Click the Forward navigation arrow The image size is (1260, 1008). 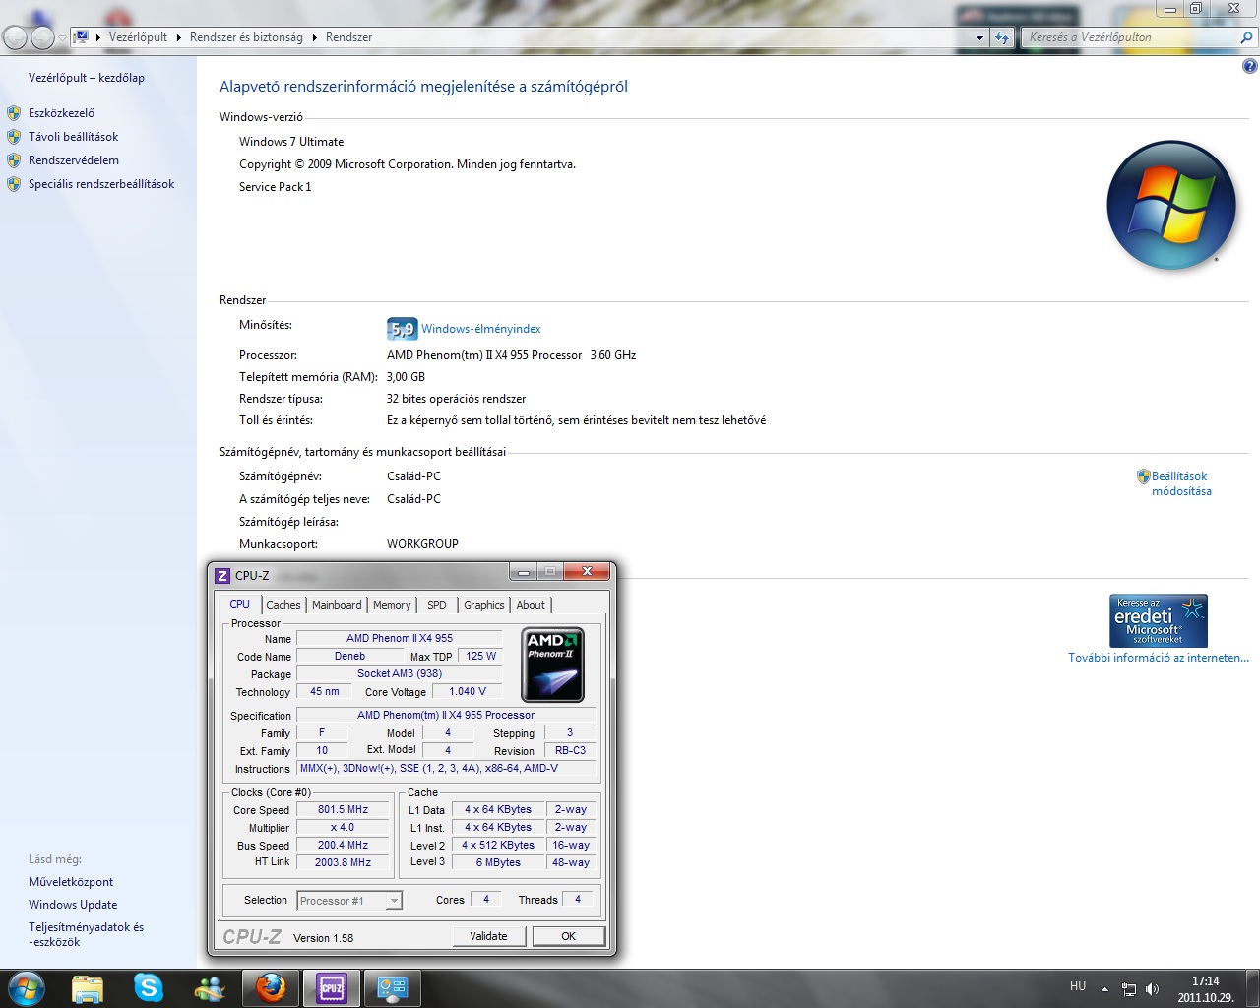[42, 37]
